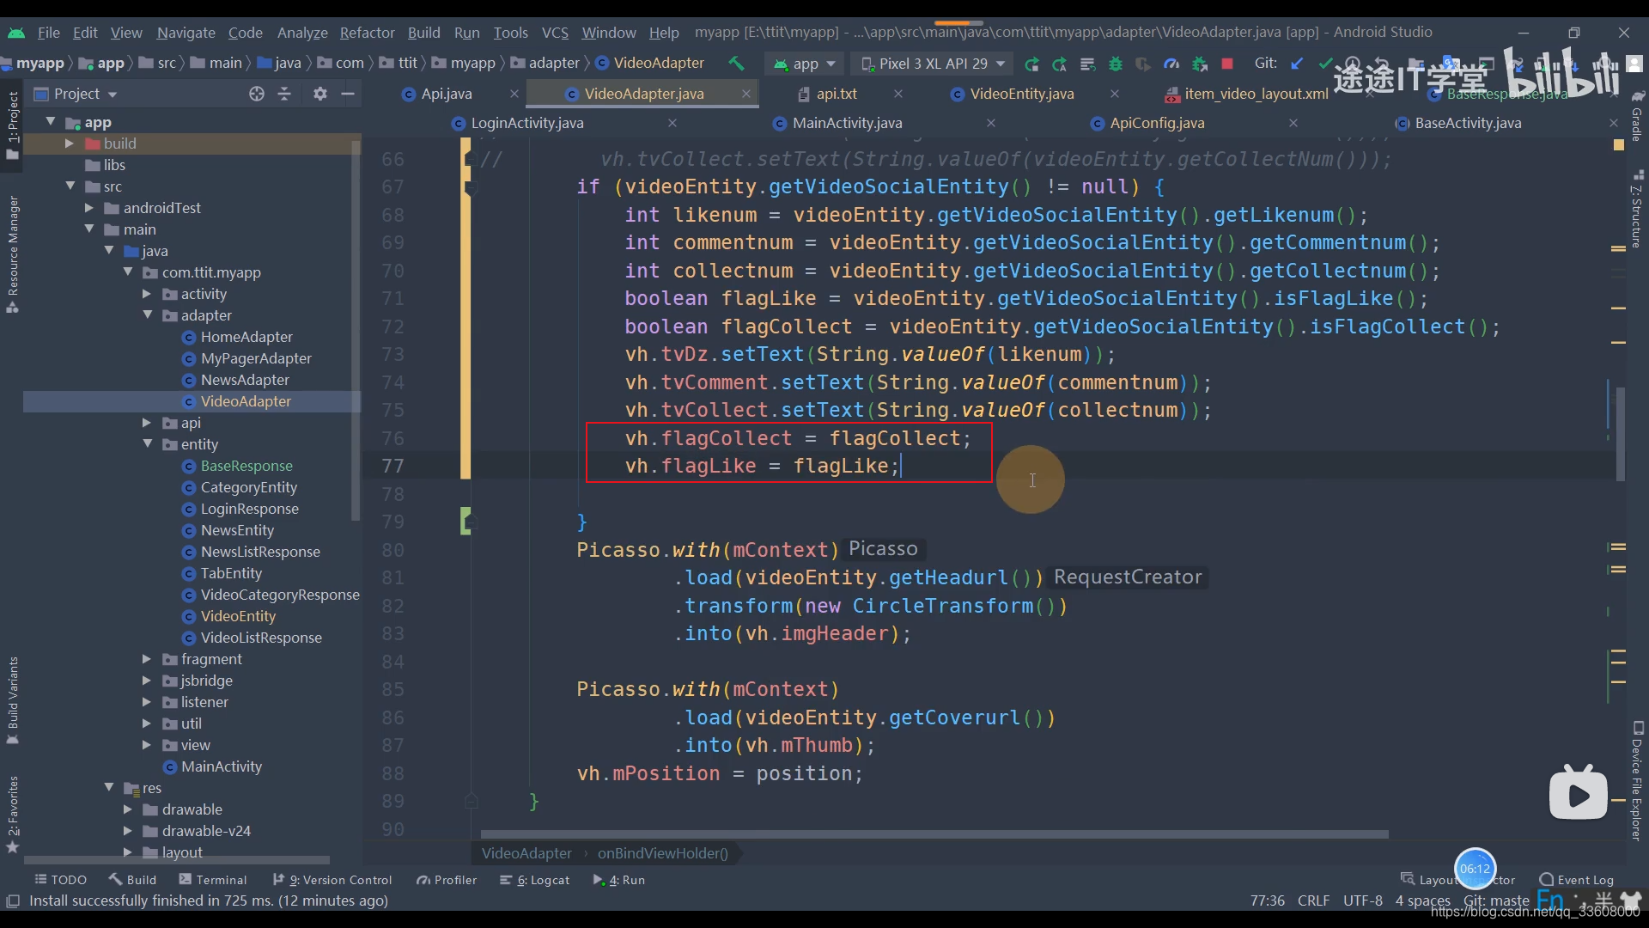Collapse the adapter package

pyautogui.click(x=147, y=315)
